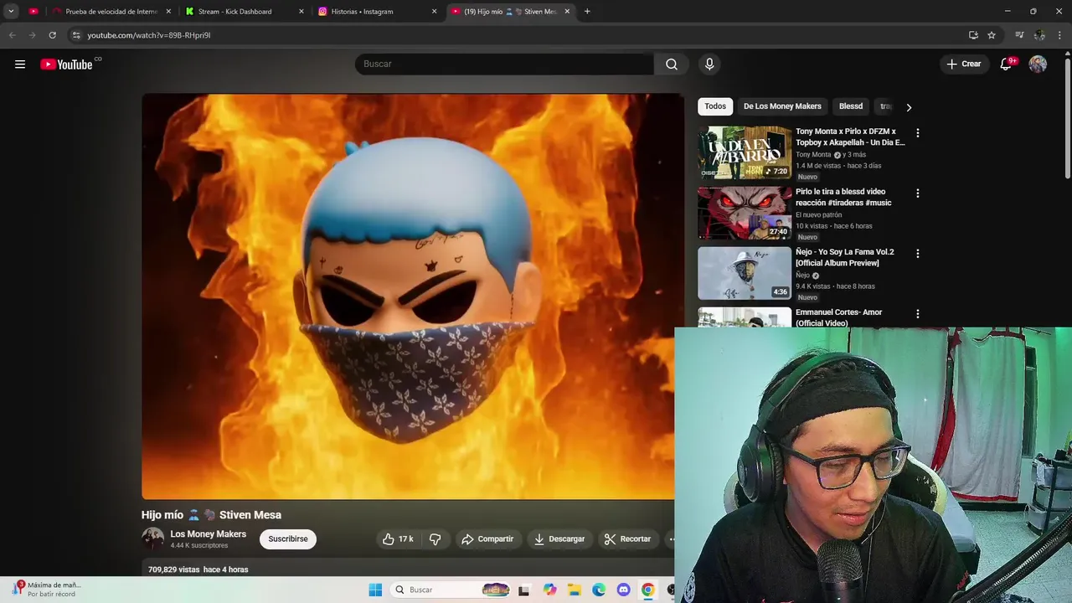Open YouTube notifications bell
This screenshot has height=603, width=1072.
tap(1007, 64)
